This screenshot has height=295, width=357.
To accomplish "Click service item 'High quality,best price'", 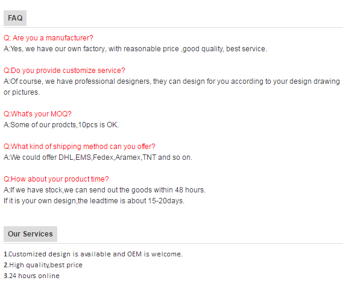I will 43,265.
